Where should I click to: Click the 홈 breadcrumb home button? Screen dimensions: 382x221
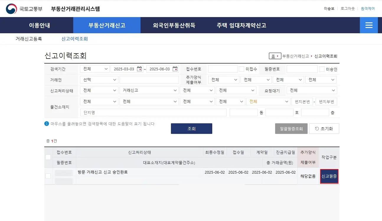[274, 56]
